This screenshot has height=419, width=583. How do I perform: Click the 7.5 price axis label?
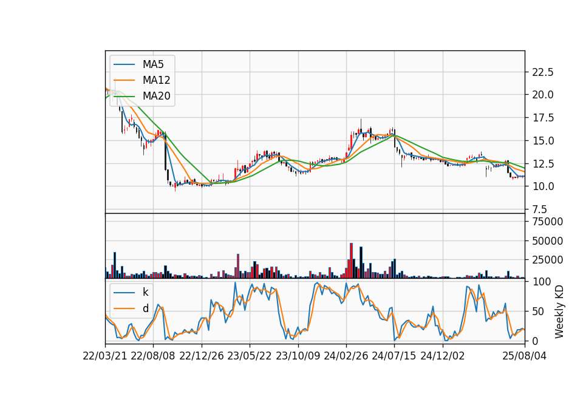coord(540,209)
